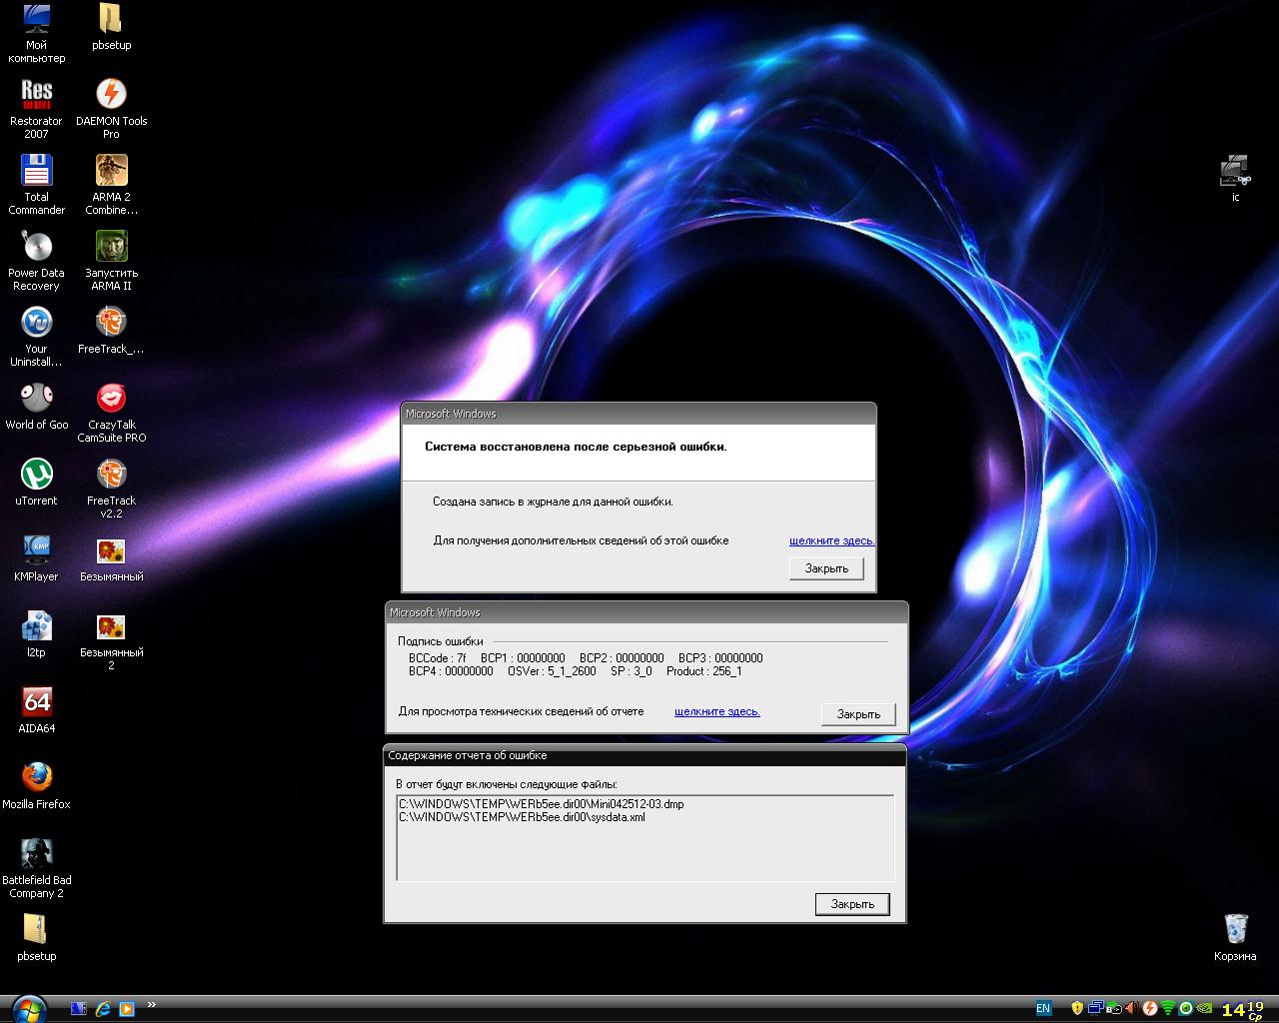Launch uTorrent from the desktop
This screenshot has height=1023, width=1279.
point(36,483)
